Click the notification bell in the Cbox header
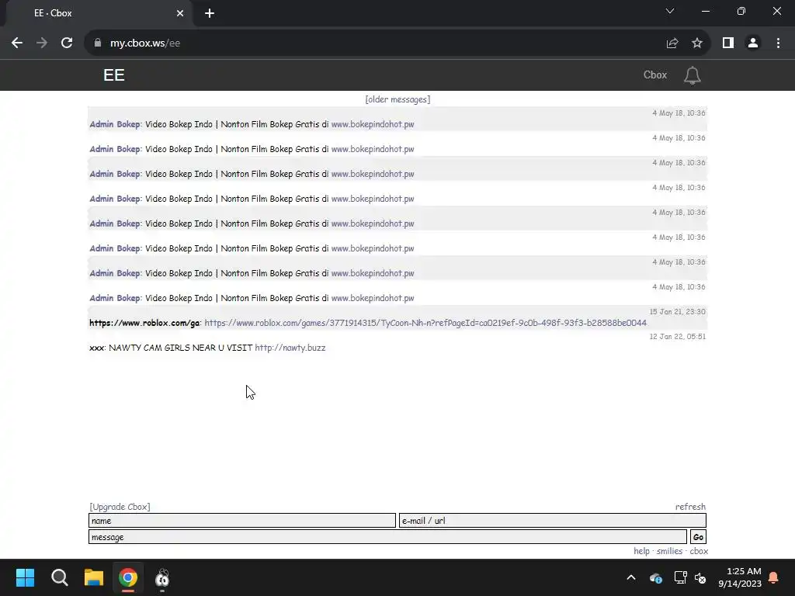Viewport: 795px width, 596px height. point(692,75)
